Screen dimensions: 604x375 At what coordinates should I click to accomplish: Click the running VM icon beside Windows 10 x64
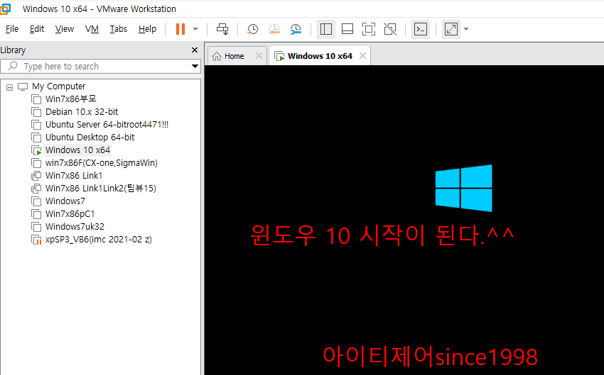pyautogui.click(x=36, y=150)
